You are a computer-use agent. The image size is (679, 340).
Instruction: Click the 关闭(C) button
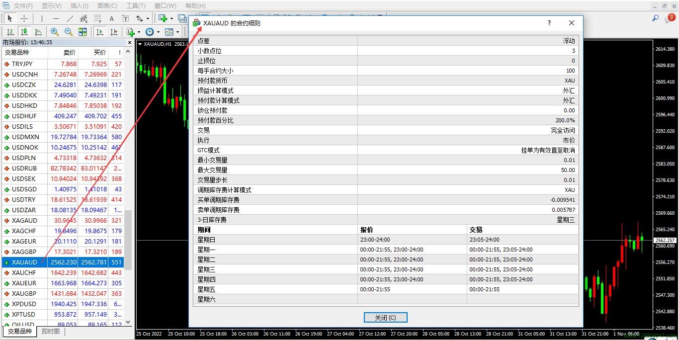pos(385,318)
